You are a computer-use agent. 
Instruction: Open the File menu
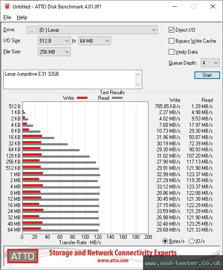click(x=7, y=17)
